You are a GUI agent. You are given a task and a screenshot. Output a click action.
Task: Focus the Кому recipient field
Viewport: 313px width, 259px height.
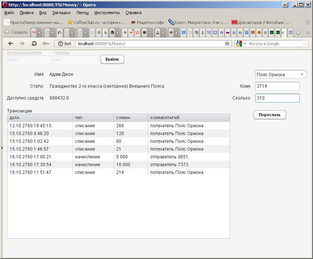click(x=277, y=86)
